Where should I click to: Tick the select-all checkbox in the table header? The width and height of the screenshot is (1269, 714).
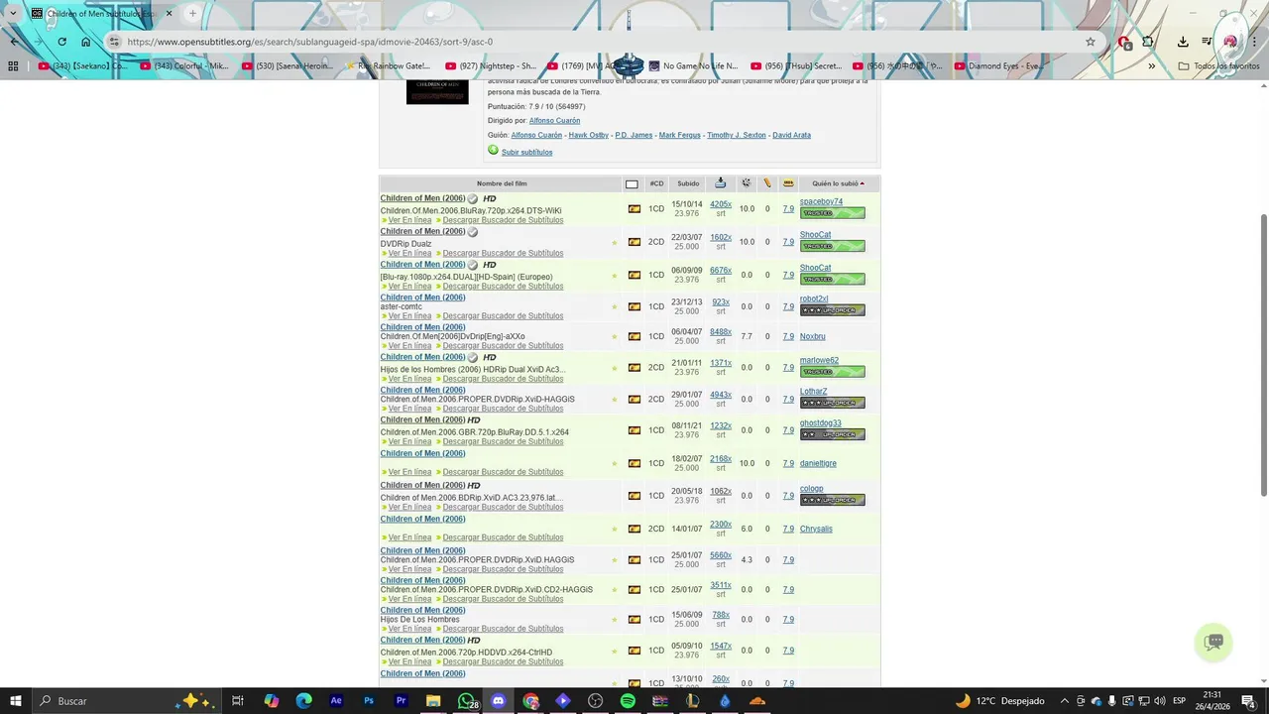click(x=632, y=183)
